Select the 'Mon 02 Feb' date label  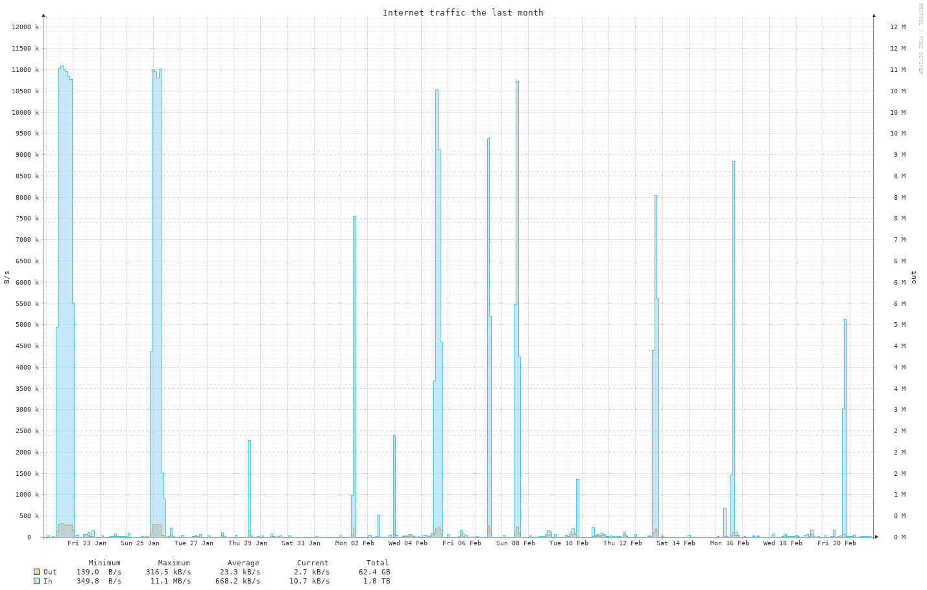point(354,543)
